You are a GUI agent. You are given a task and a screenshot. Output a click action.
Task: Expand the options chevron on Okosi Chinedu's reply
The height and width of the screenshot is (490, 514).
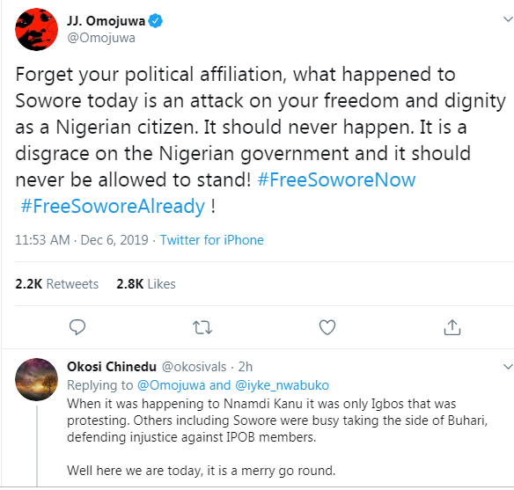508,366
